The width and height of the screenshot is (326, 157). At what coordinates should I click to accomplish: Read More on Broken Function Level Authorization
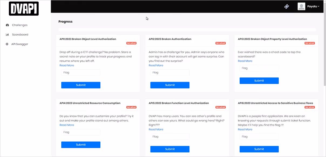156,129
